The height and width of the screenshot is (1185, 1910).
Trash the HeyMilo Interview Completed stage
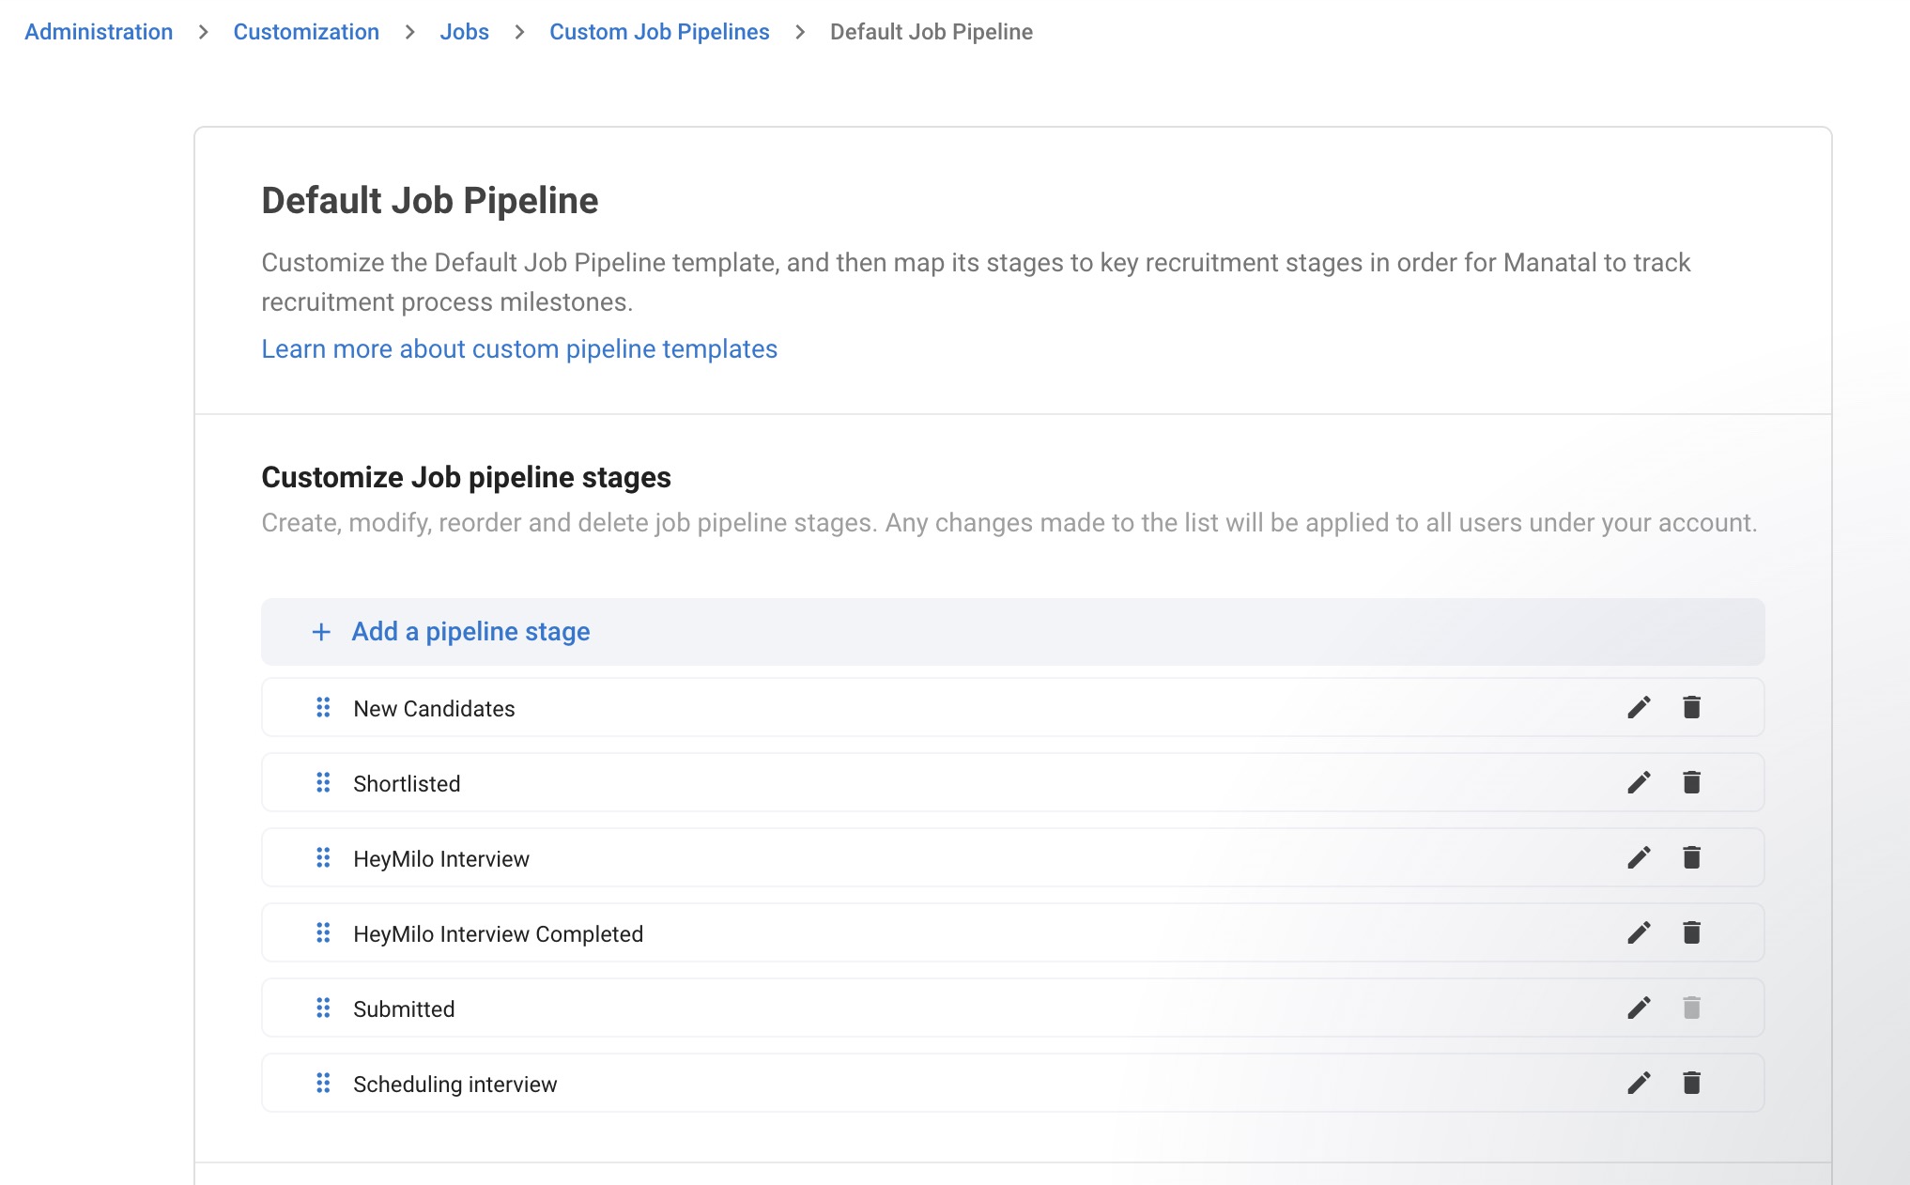click(1691, 932)
